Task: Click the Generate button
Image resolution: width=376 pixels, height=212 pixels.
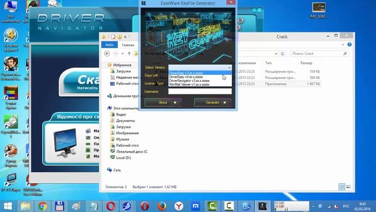Action: [213, 102]
